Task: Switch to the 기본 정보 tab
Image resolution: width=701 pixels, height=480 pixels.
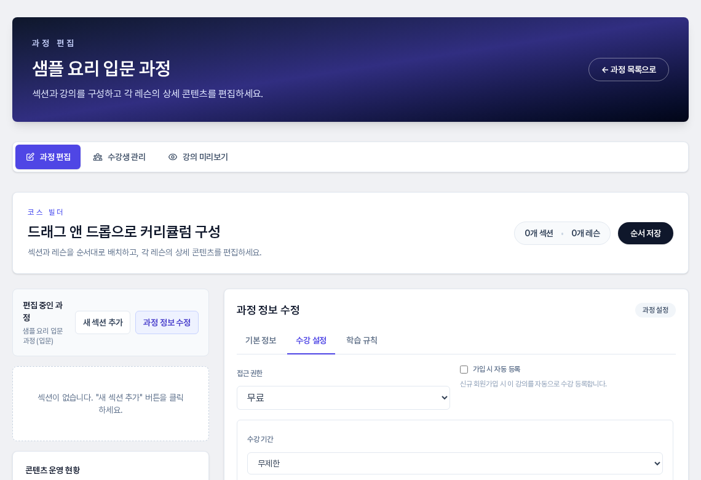Action: pyautogui.click(x=261, y=340)
